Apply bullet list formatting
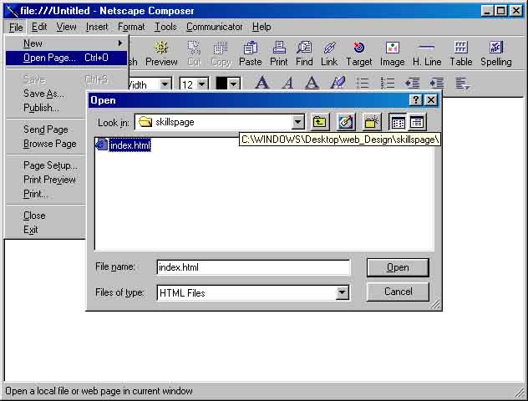528x401 pixels. pos(363,83)
